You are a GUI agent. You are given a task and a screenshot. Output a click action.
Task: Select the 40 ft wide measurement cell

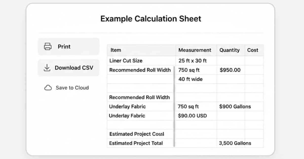(190, 79)
